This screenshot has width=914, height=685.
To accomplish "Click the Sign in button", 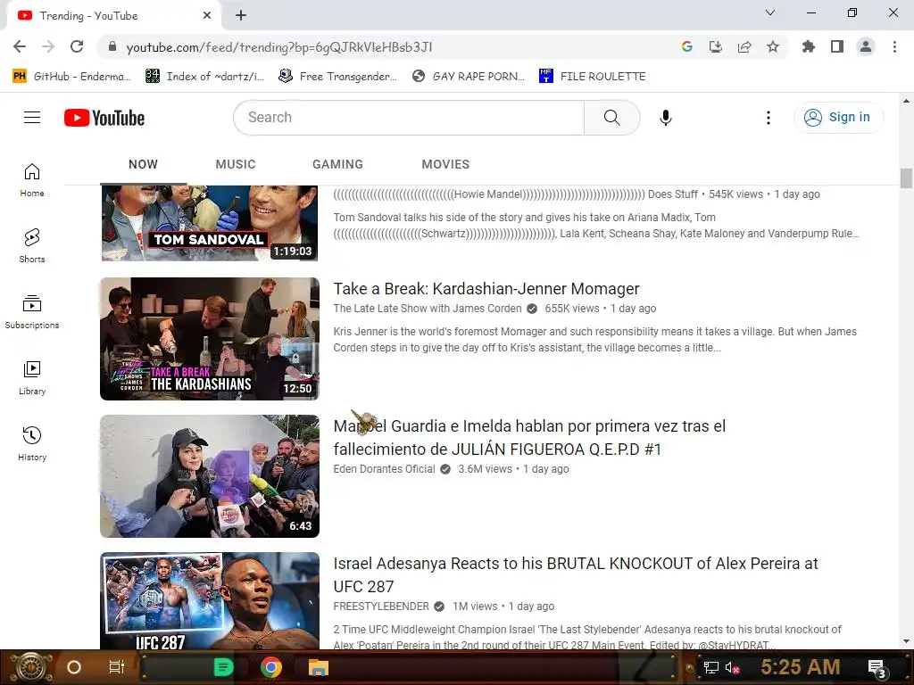I will click(x=838, y=118).
